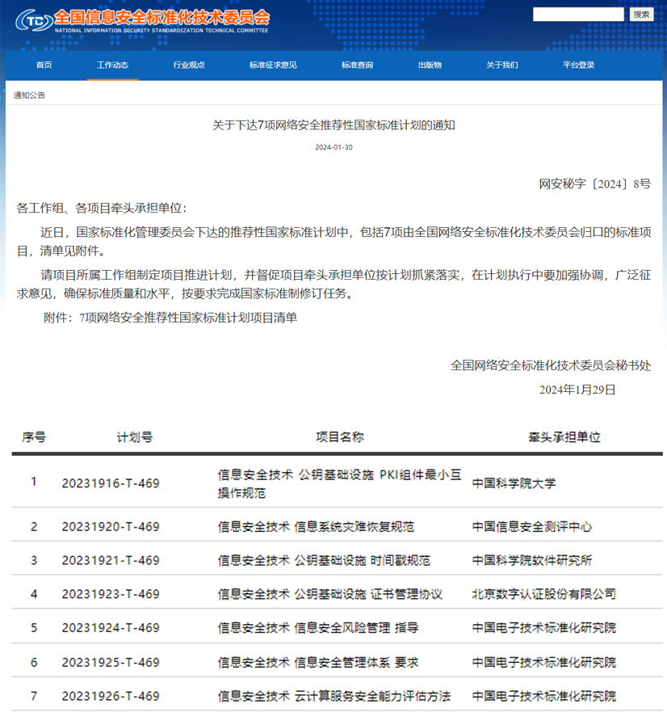
Task: Open the 出版物 menu item
Action: tap(430, 65)
